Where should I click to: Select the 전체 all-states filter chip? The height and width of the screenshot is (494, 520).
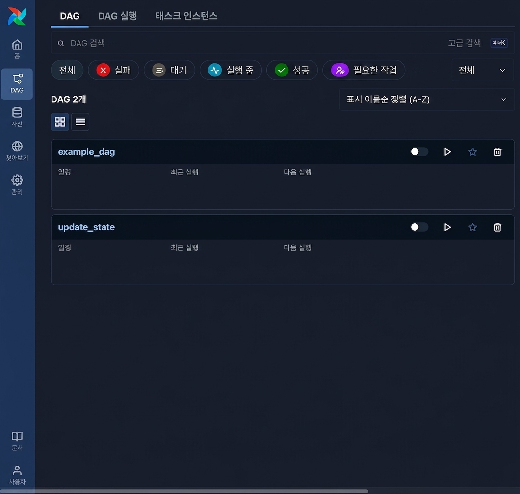pyautogui.click(x=67, y=70)
